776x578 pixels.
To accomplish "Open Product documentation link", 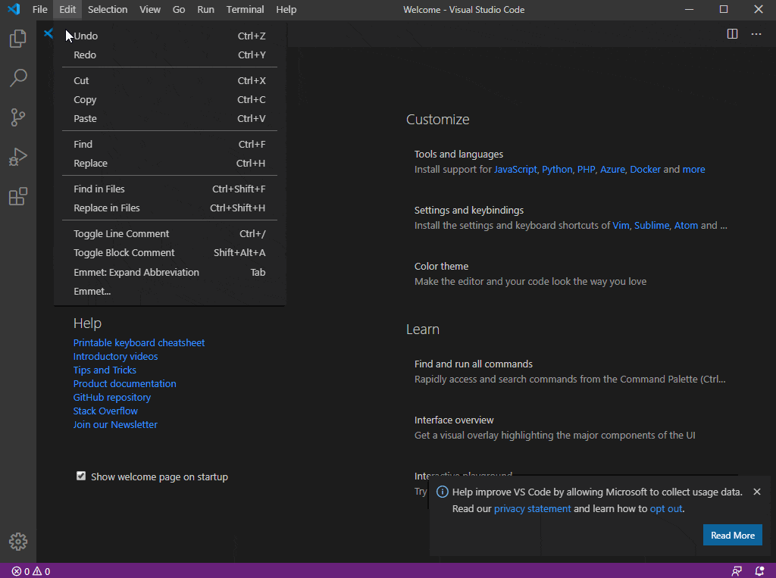I will 125,383.
